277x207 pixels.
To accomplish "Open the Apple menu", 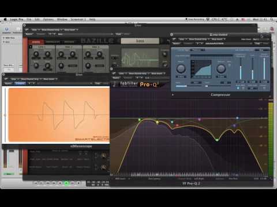I will coord(5,20).
